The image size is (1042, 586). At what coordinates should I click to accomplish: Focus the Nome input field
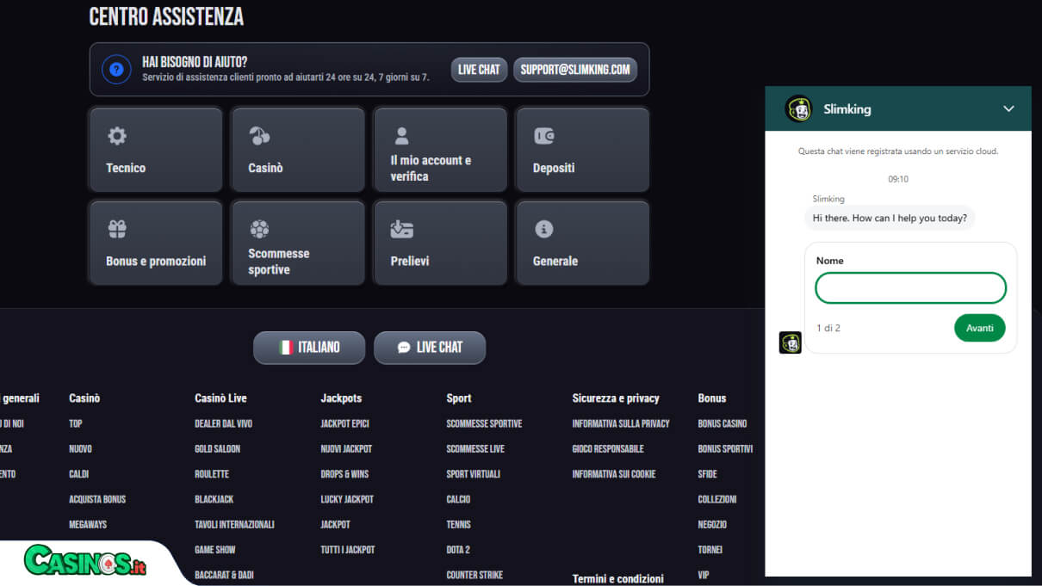click(x=911, y=288)
